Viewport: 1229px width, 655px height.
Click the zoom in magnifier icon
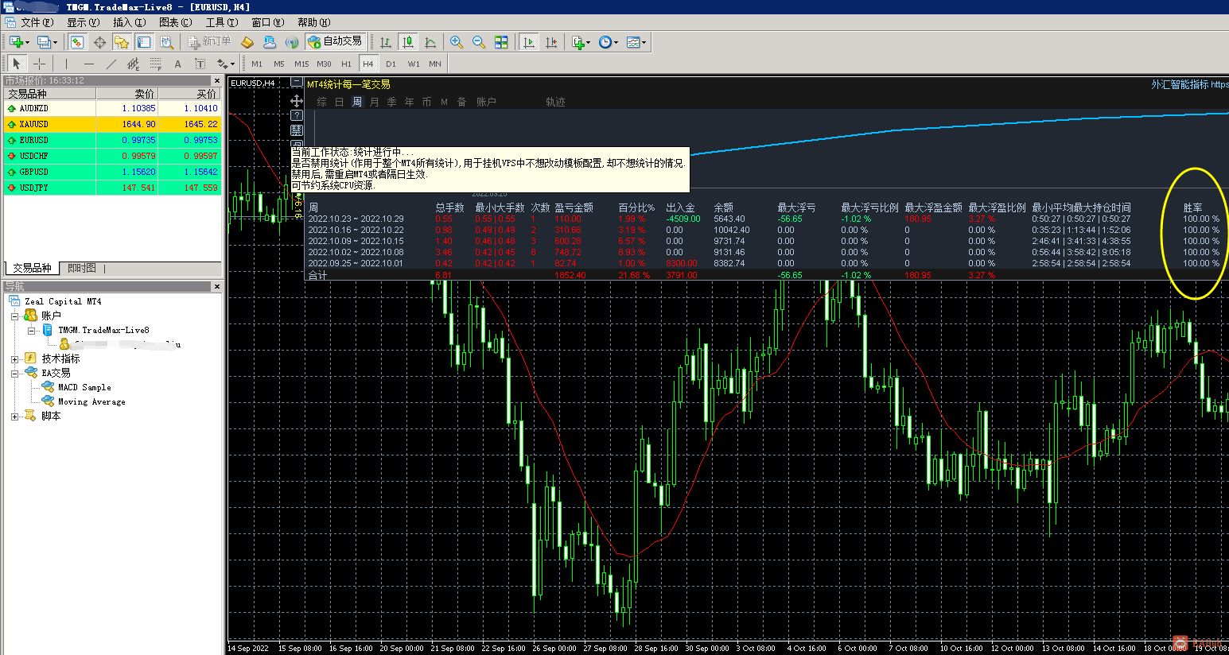[457, 42]
